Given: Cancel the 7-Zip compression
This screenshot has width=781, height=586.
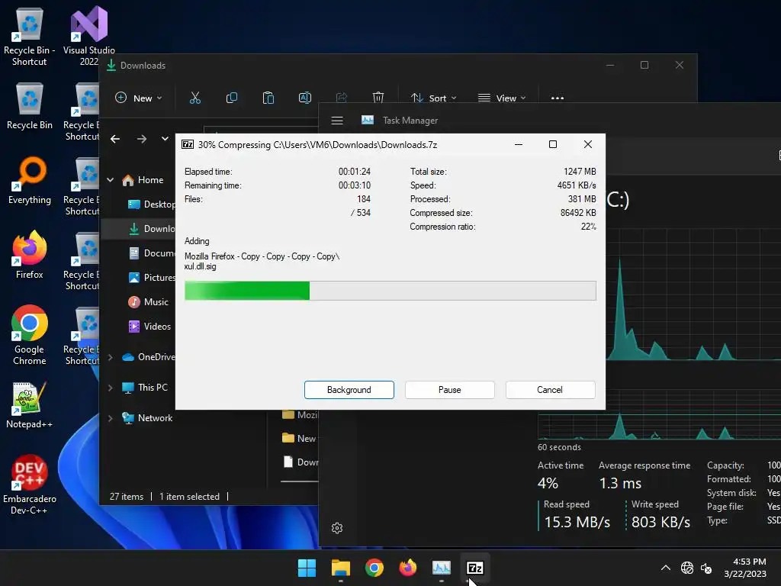Looking at the screenshot, I should point(550,390).
